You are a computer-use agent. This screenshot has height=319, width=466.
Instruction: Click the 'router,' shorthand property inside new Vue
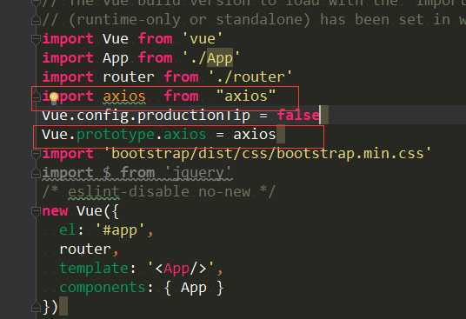tap(90, 249)
